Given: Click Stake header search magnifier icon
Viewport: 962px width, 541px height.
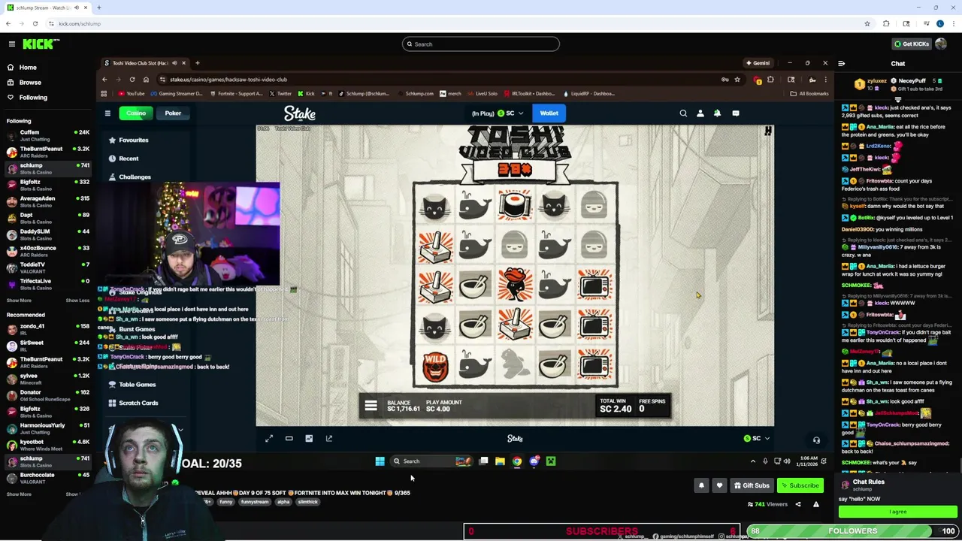Looking at the screenshot, I should (x=683, y=113).
